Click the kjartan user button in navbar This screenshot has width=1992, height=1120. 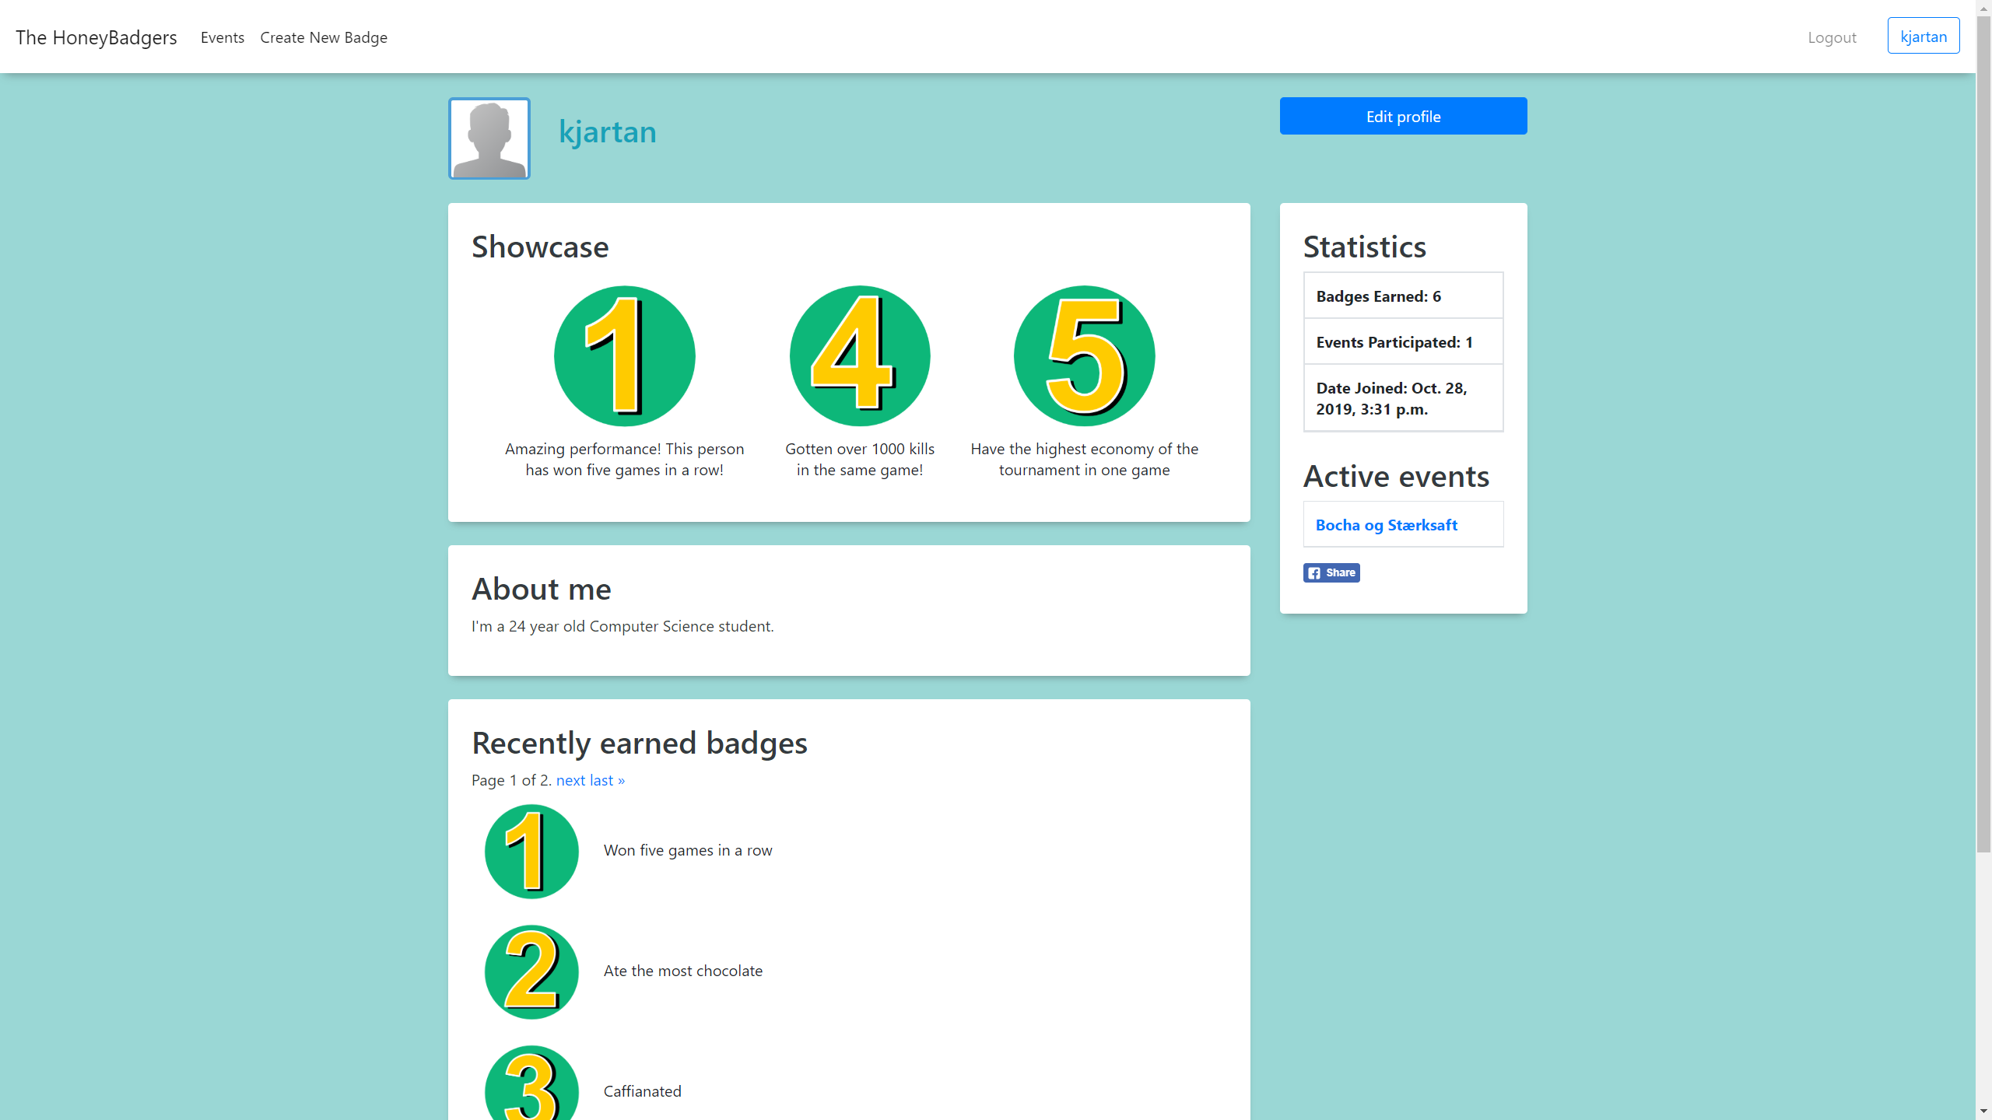pos(1923,37)
